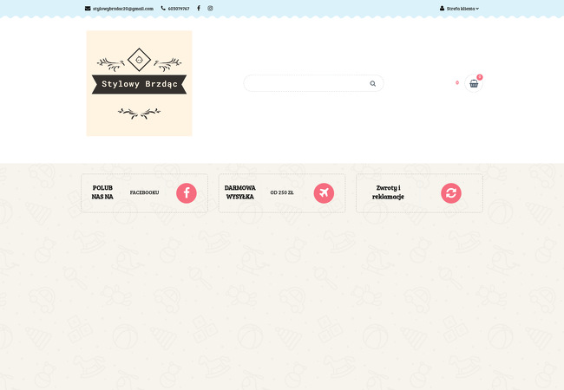Click the round Facebook banner icon
This screenshot has height=390, width=564.
click(x=187, y=193)
